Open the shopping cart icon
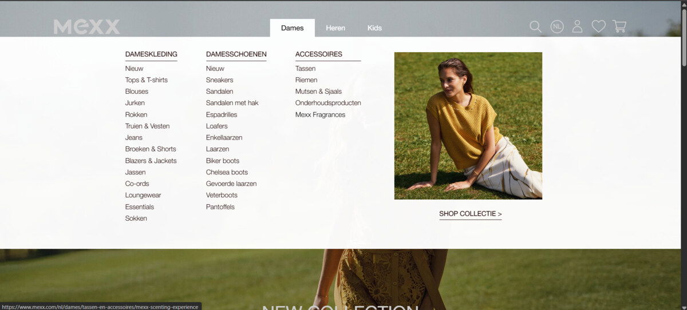687x310 pixels. pos(619,27)
